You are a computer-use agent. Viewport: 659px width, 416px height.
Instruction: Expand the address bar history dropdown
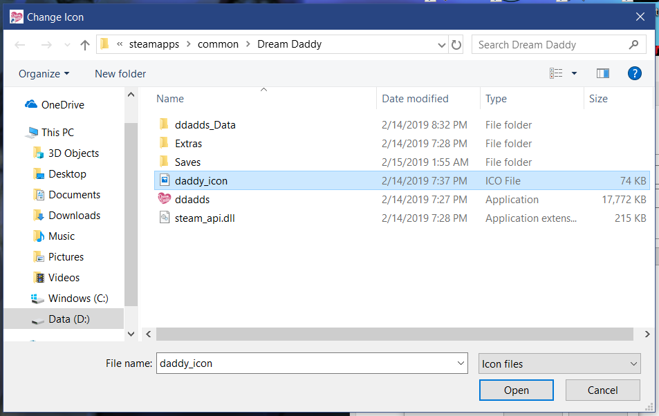(x=441, y=45)
